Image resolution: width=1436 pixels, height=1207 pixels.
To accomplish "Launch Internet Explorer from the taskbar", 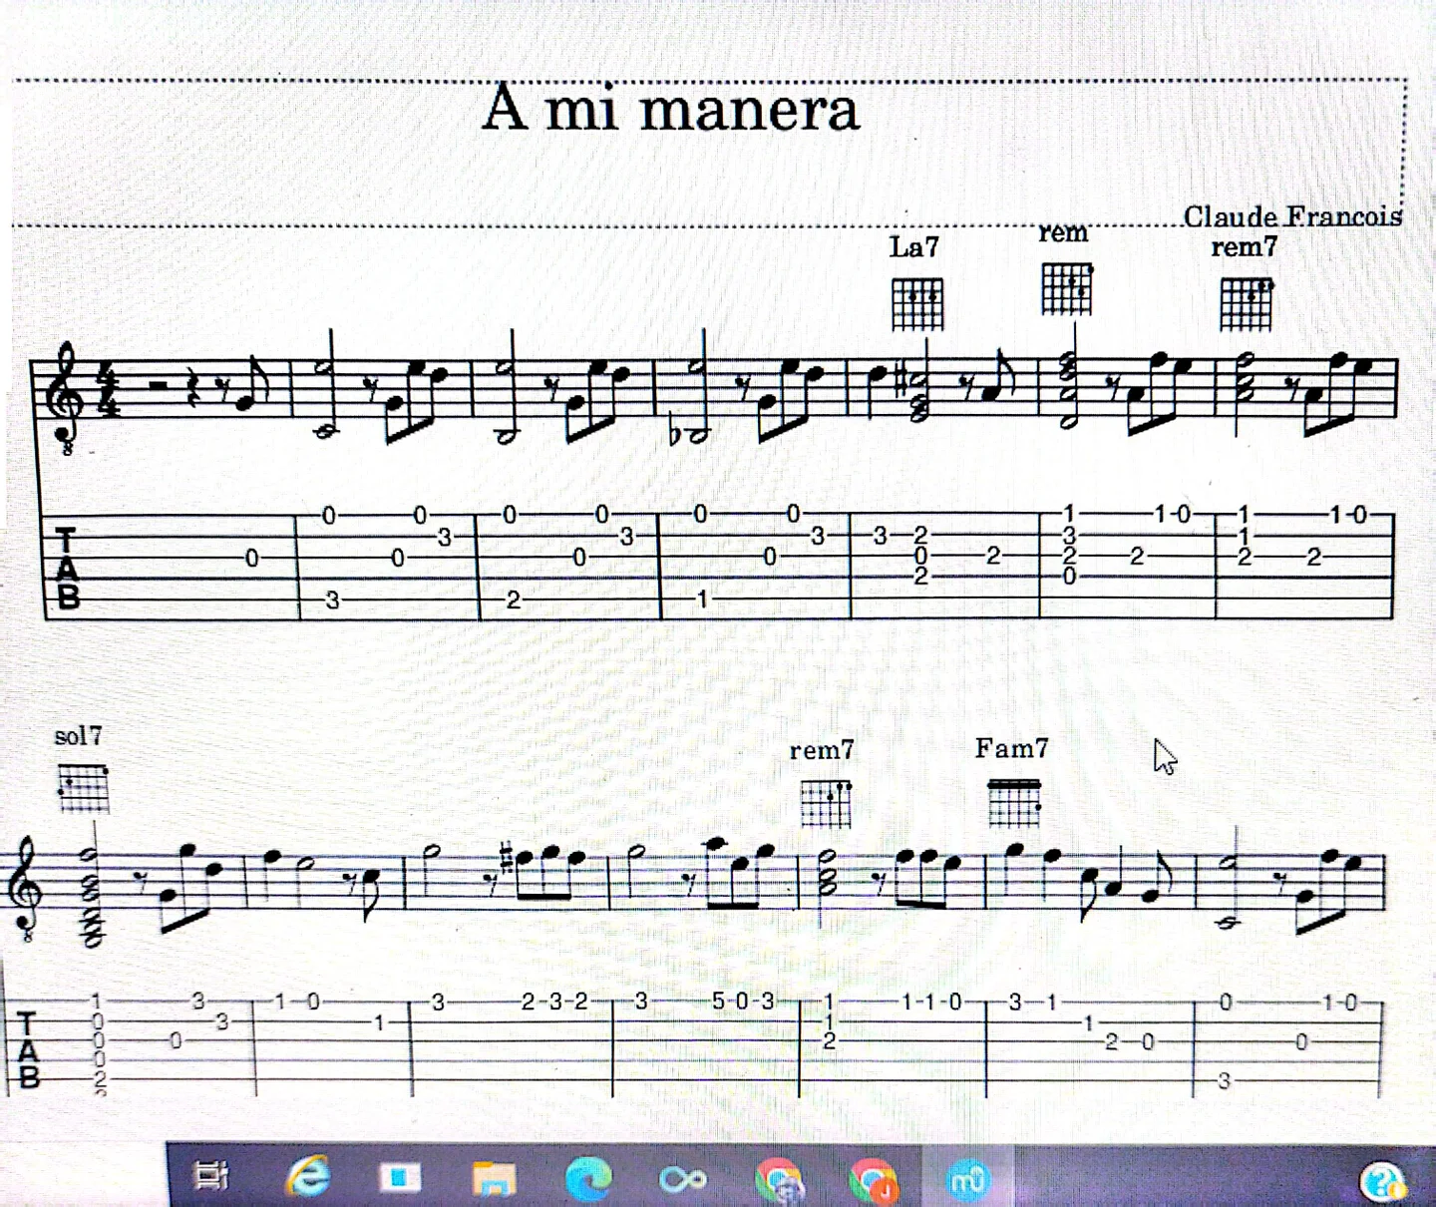I will (307, 1177).
